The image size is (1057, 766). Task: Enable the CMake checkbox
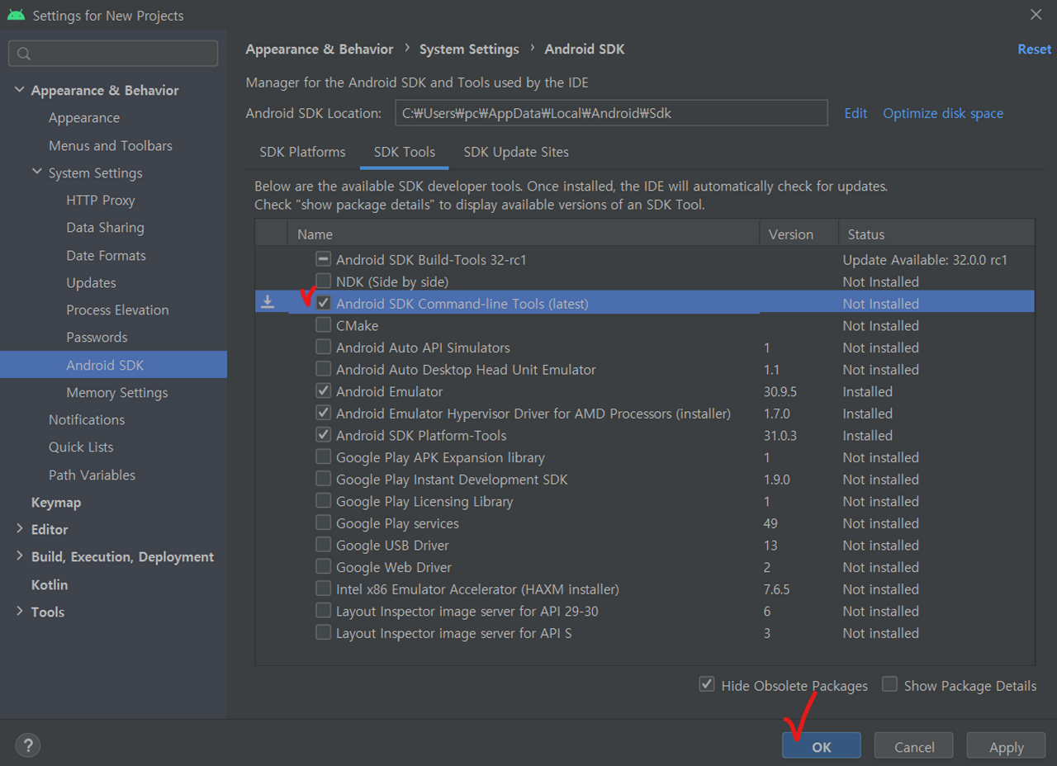click(324, 325)
